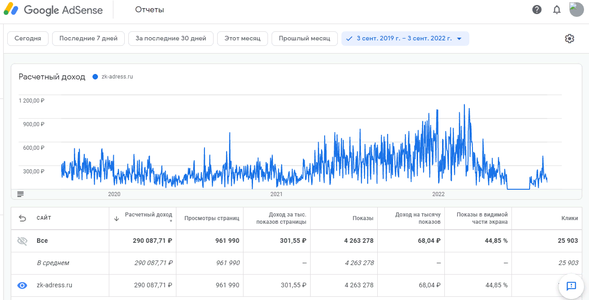Click the Все row label
Image resolution: width=589 pixels, height=300 pixels.
(x=42, y=241)
